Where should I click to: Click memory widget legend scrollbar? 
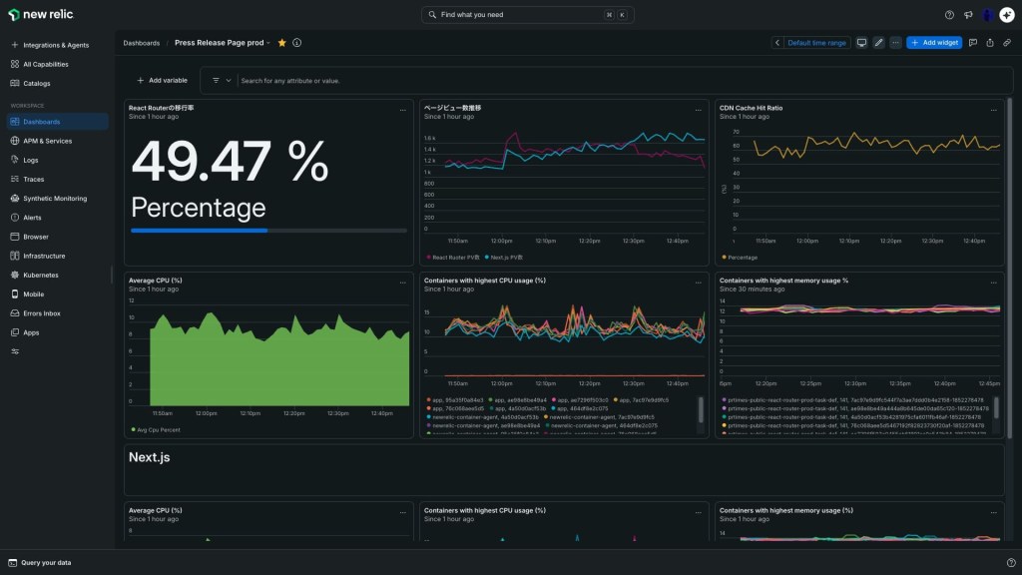pos(996,407)
